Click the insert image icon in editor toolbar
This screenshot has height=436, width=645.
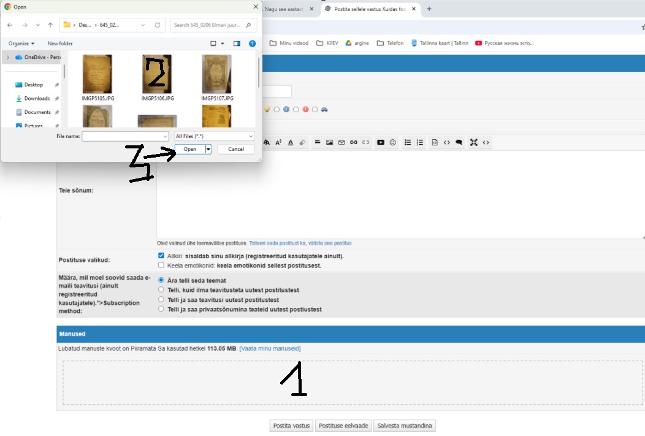point(330,142)
